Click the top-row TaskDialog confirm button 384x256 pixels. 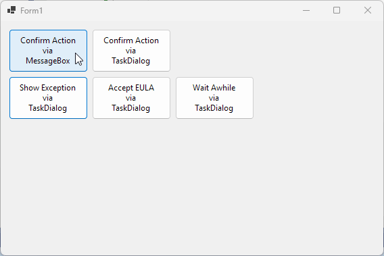pyautogui.click(x=132, y=51)
